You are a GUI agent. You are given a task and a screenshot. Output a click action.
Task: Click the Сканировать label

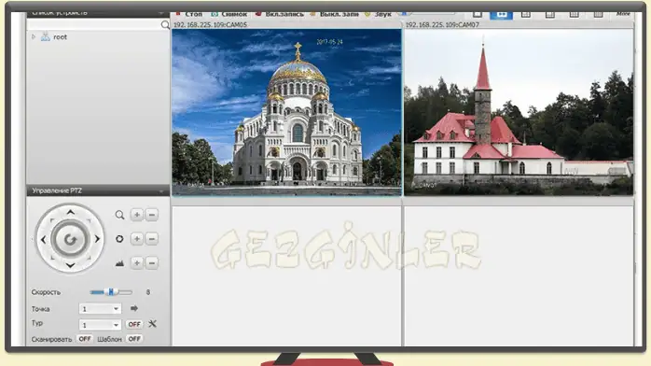(51, 340)
